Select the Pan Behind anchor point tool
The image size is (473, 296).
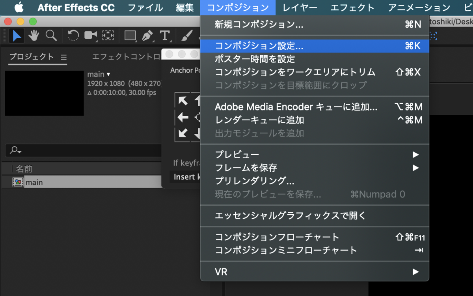pos(108,36)
